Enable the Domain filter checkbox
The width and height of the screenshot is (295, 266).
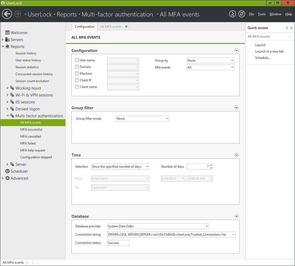[77, 67]
